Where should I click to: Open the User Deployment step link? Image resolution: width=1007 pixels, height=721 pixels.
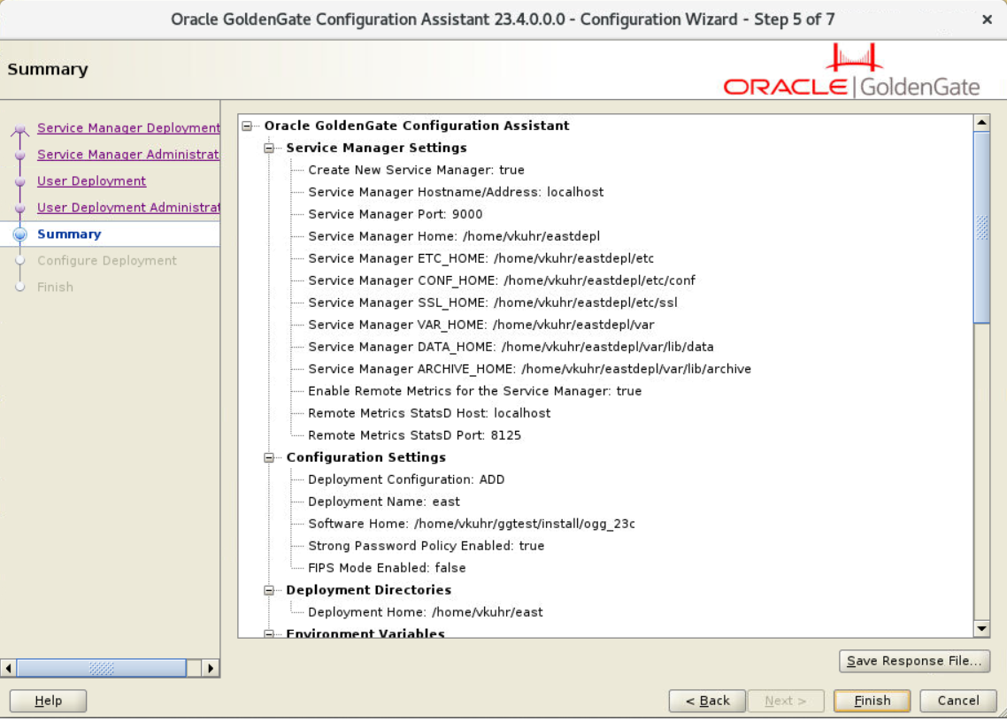tap(91, 181)
